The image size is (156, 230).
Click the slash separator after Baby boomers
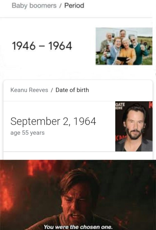tap(61, 6)
